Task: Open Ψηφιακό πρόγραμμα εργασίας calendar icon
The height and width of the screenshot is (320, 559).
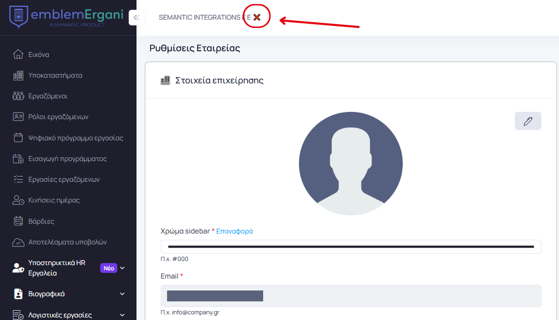Action: (18, 138)
